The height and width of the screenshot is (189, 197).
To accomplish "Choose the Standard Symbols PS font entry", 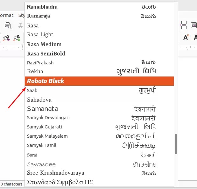I will (99, 182).
